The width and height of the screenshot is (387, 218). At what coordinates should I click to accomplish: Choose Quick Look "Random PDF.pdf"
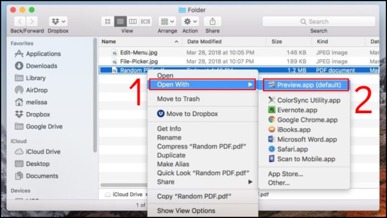coord(203,173)
